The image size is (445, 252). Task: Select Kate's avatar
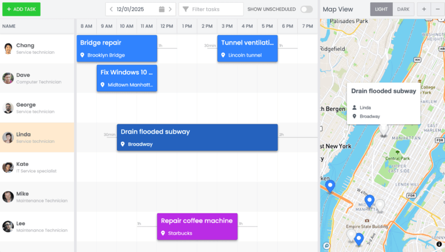coord(8,168)
